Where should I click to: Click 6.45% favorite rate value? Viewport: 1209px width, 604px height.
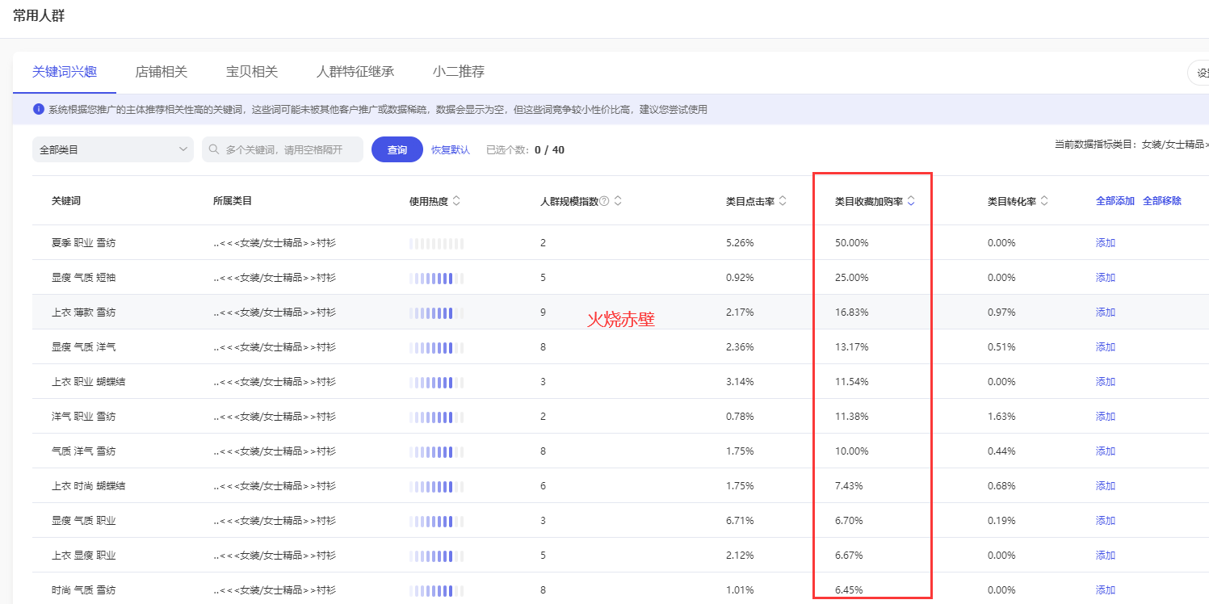tap(849, 590)
